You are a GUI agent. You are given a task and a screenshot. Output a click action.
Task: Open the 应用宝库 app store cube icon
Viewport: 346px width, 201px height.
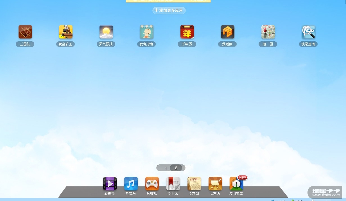pyautogui.click(x=236, y=184)
